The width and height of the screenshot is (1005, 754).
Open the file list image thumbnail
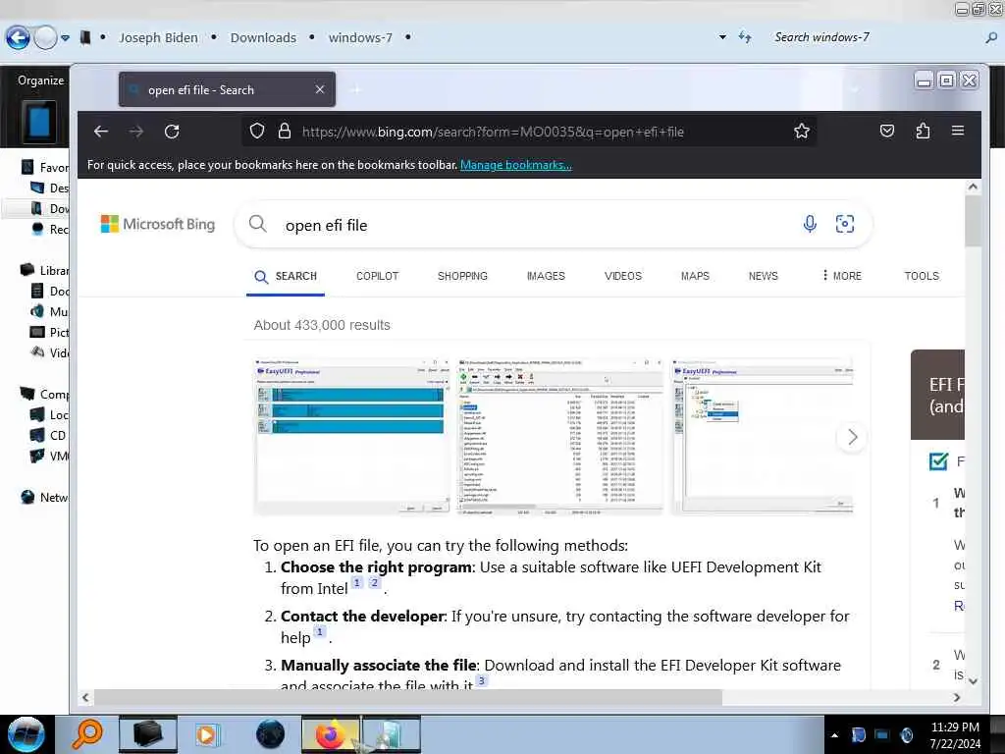pos(559,437)
